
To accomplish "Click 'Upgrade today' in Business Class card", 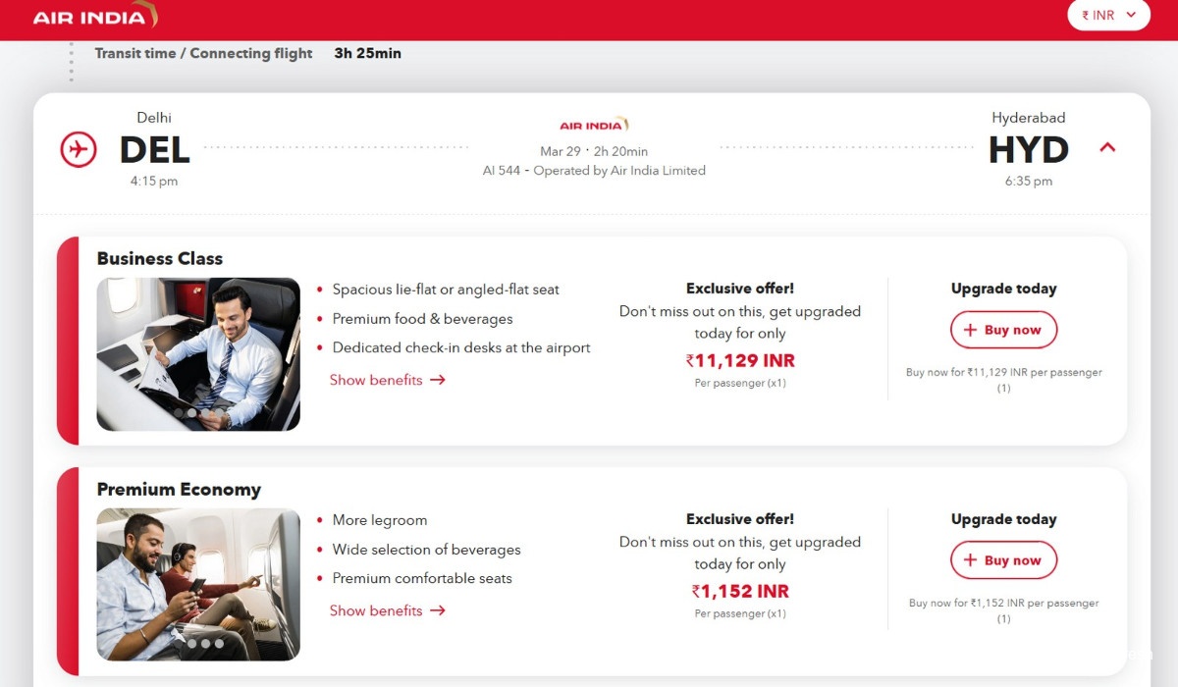I will tap(1004, 289).
